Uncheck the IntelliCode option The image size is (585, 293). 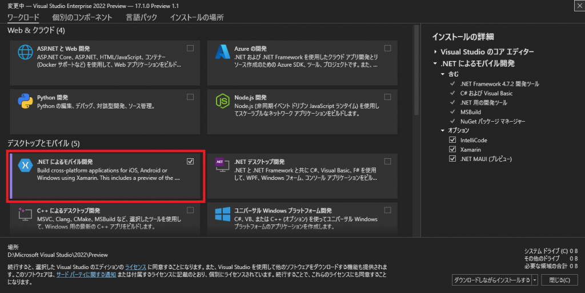[452, 140]
